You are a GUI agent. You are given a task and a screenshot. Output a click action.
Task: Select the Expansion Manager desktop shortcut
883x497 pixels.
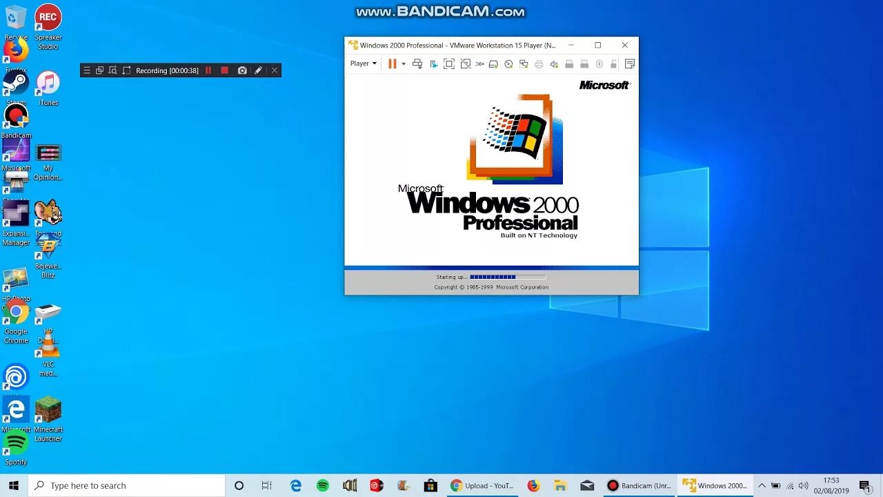[16, 224]
